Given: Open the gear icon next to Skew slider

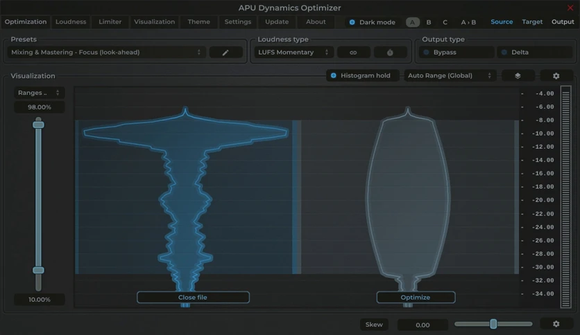Looking at the screenshot, I should [x=556, y=324].
